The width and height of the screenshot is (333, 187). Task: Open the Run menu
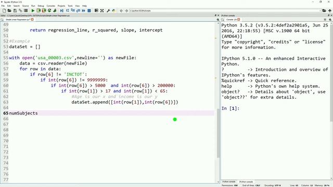(33, 6)
